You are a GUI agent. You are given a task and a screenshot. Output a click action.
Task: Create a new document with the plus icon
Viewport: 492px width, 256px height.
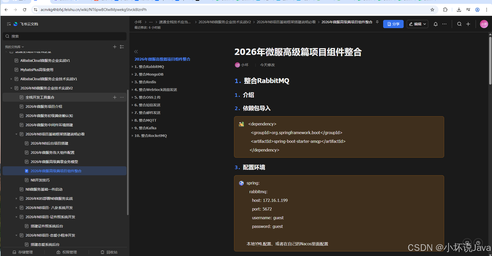click(468, 24)
